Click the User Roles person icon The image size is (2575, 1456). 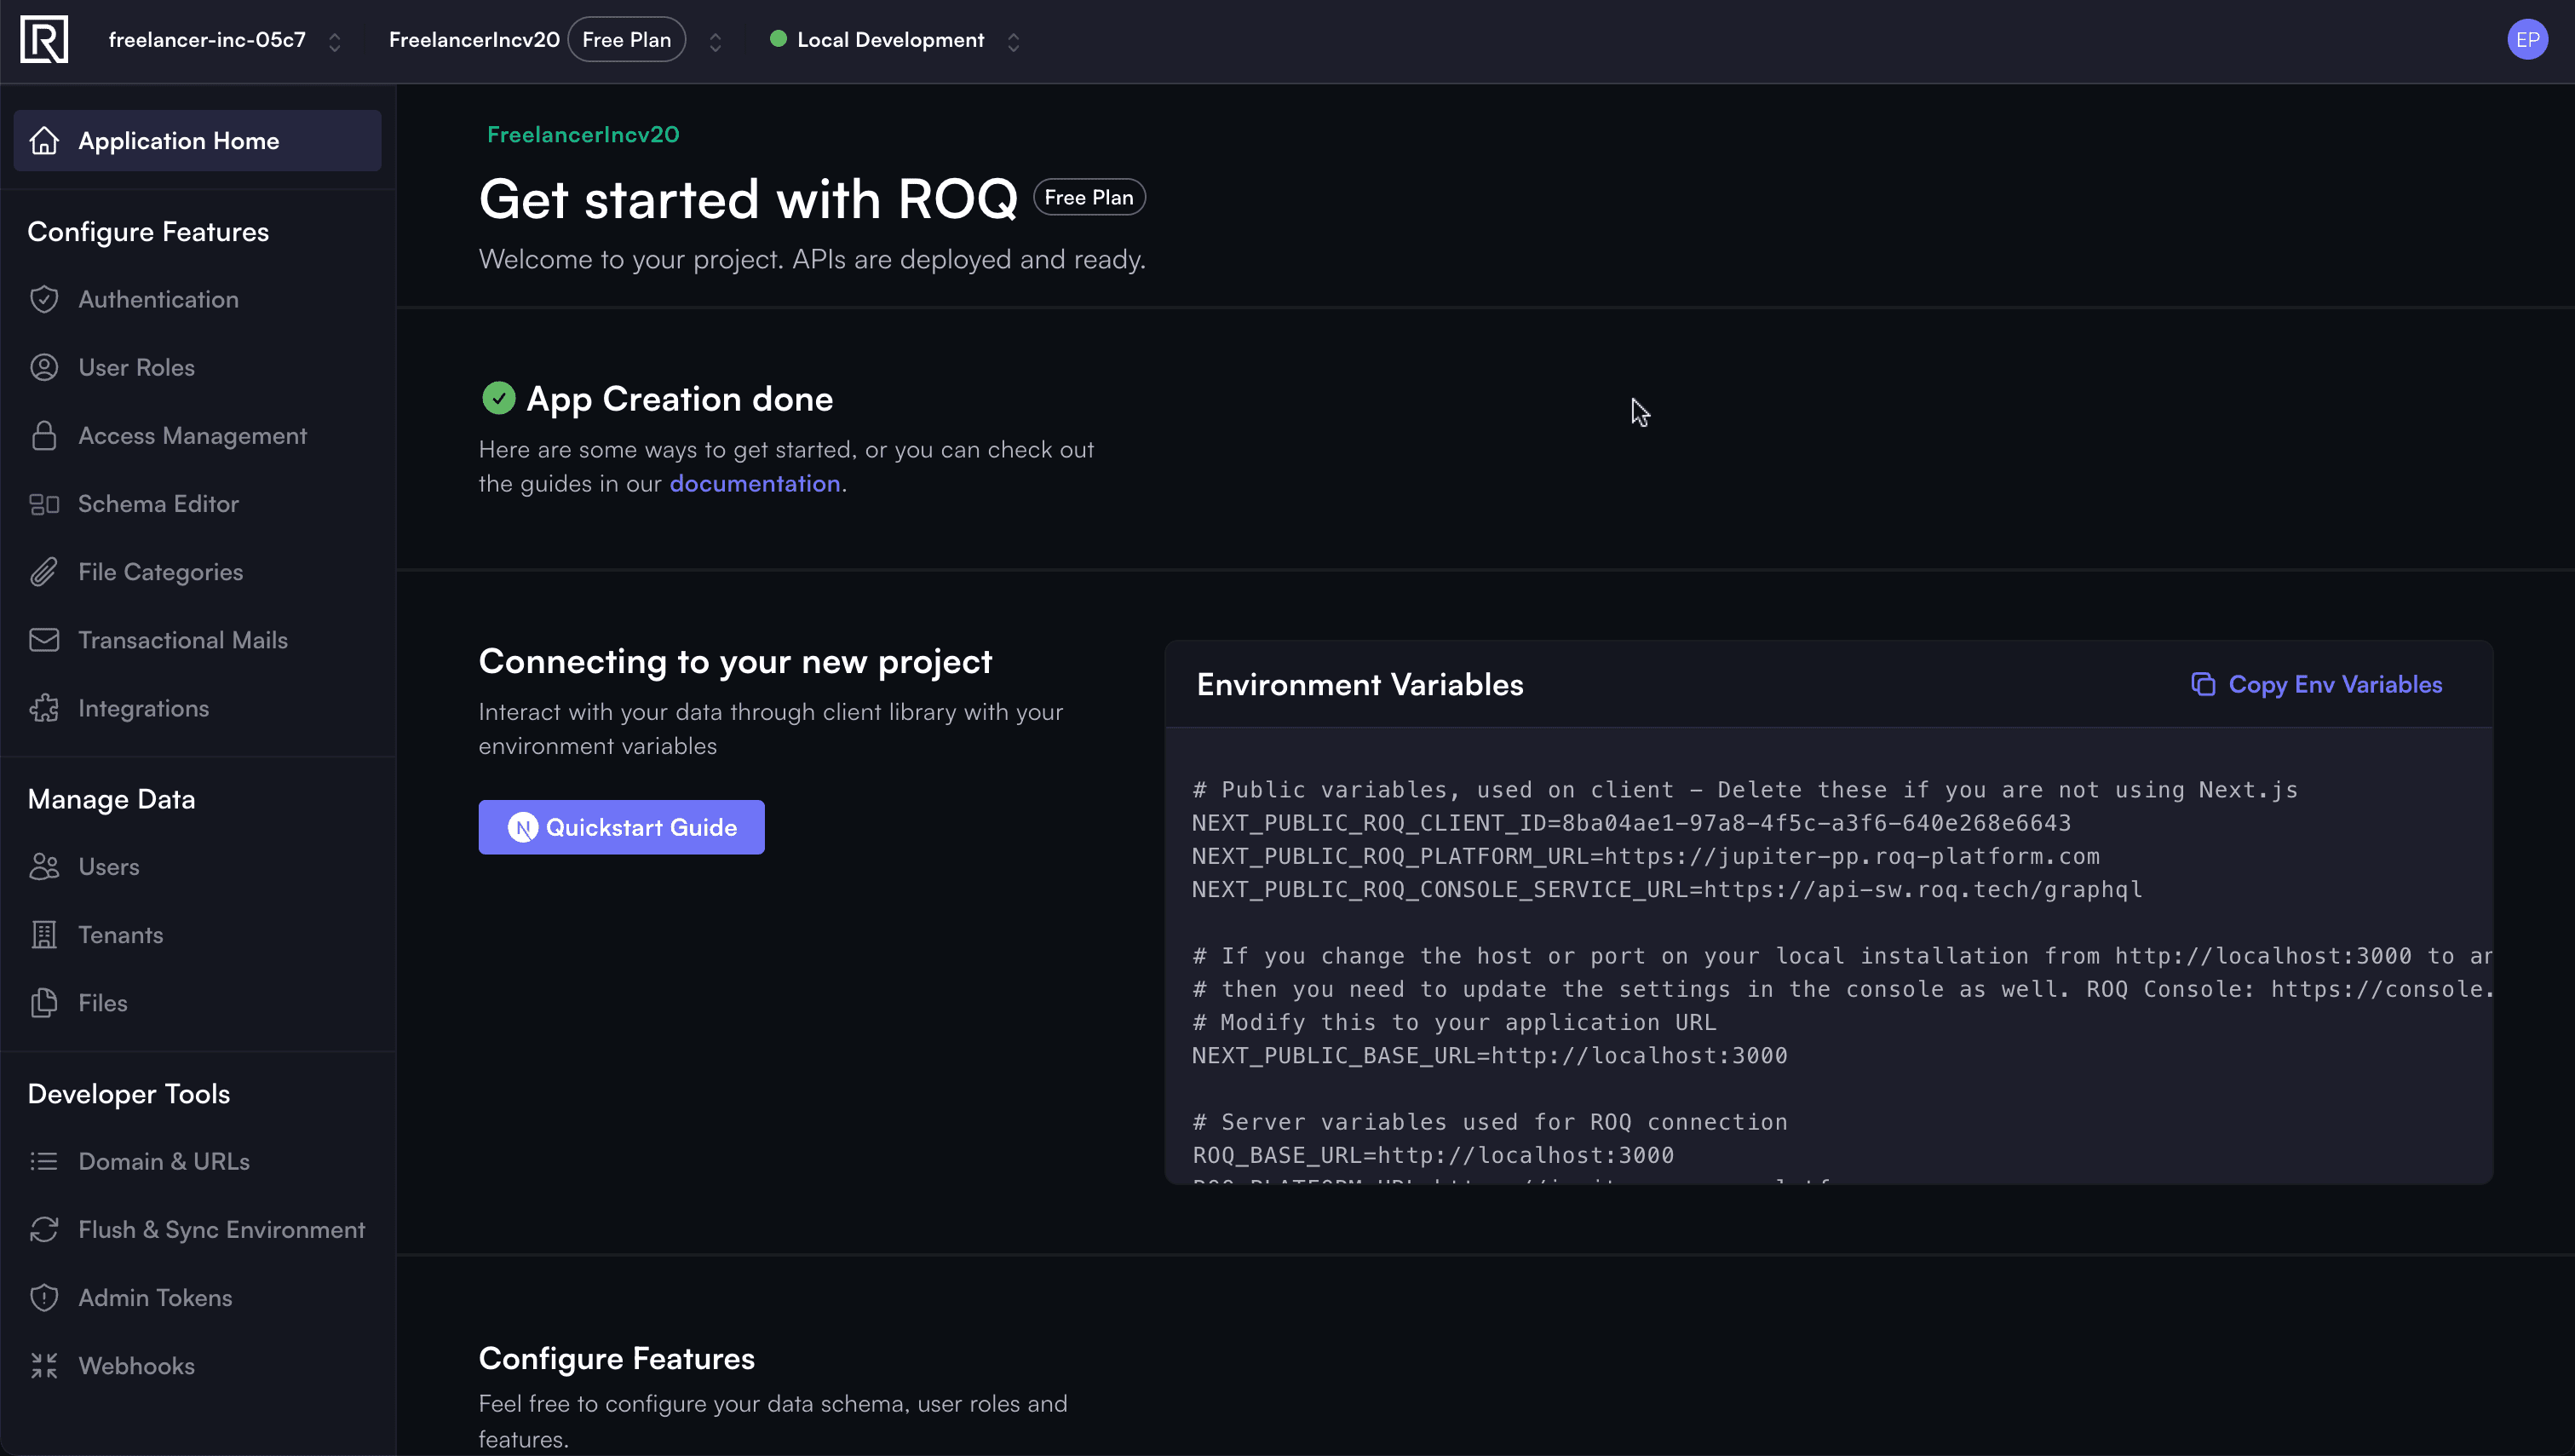[44, 367]
